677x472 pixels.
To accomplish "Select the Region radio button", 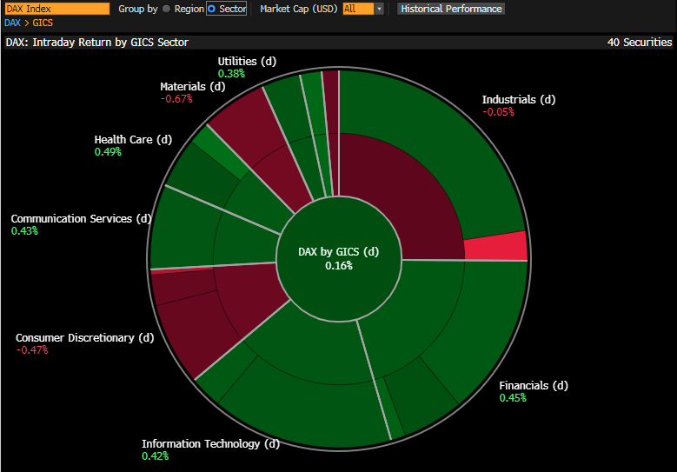I will coord(167,9).
